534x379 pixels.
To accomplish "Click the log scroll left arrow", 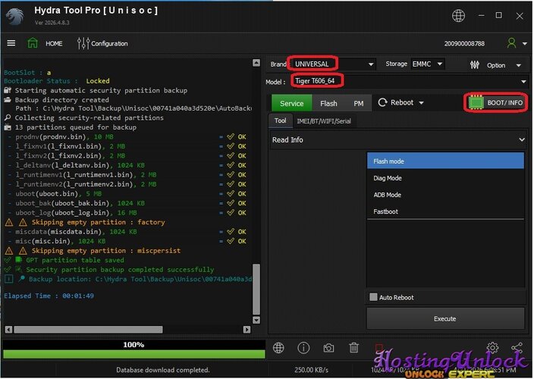I will coord(8,329).
